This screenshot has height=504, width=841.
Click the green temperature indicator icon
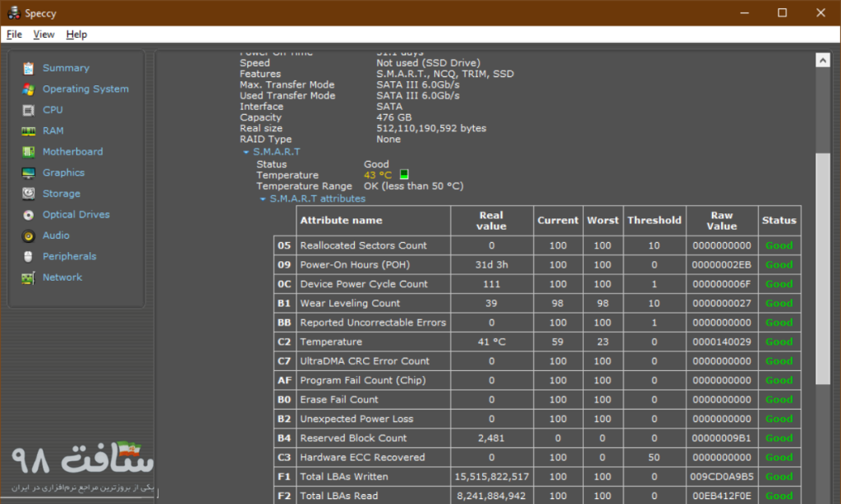coord(403,175)
